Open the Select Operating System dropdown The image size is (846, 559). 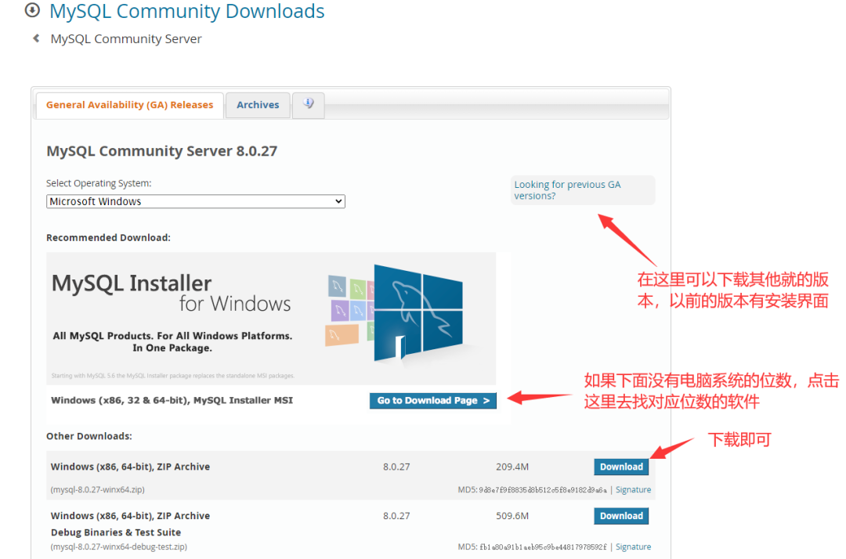click(195, 201)
